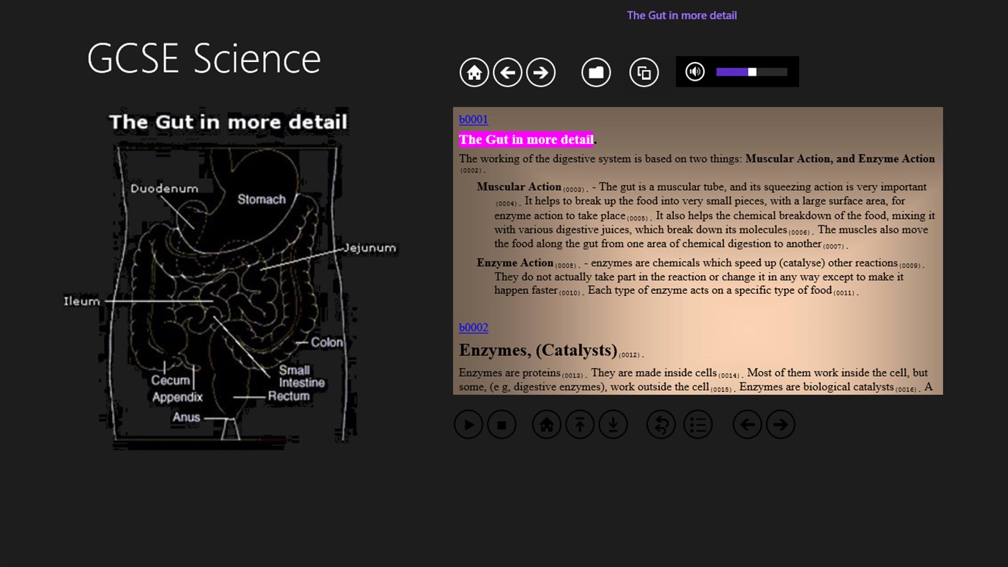Go forward using the top toolbar right arrow
1008x567 pixels.
point(540,73)
